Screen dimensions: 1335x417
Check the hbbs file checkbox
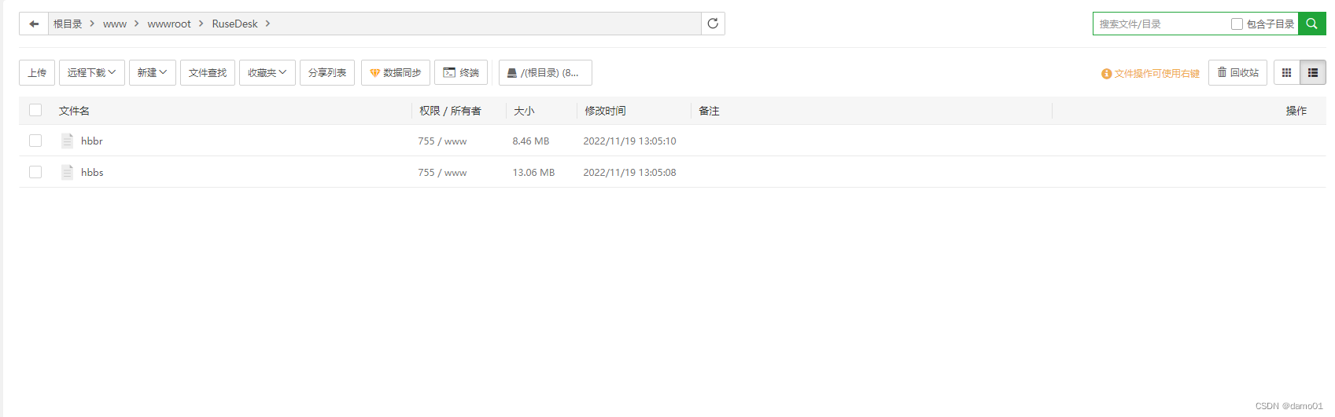pyautogui.click(x=35, y=172)
